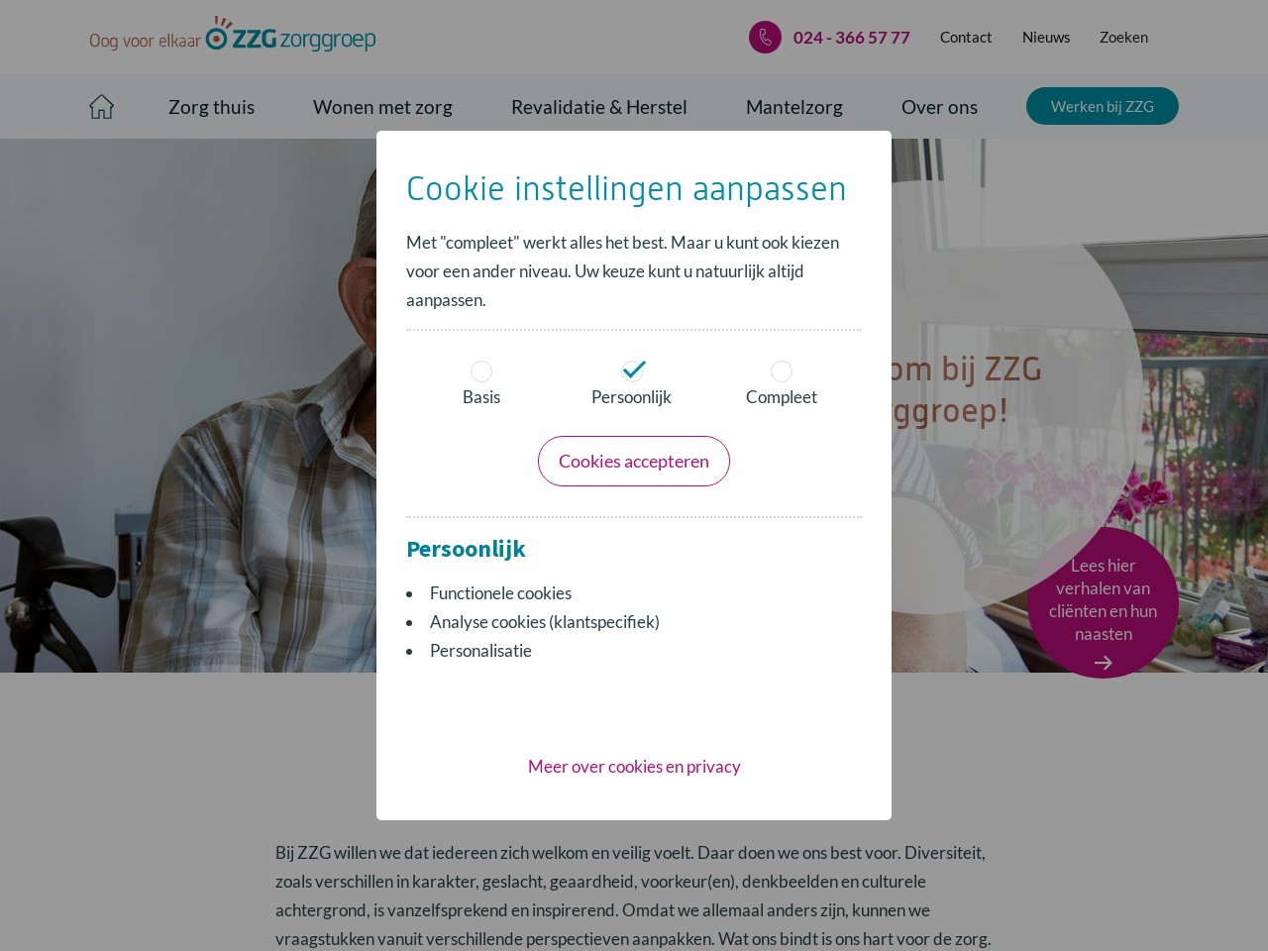Click the purple phone icon
Screen dimensions: 1268x951
[765, 38]
